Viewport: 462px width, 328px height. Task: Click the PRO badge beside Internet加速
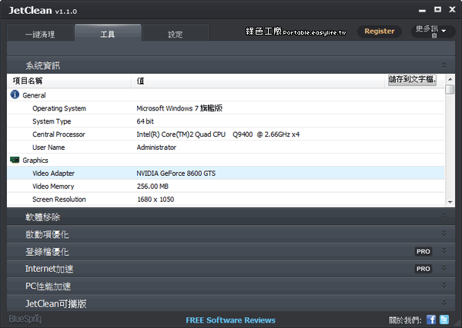[x=423, y=269]
